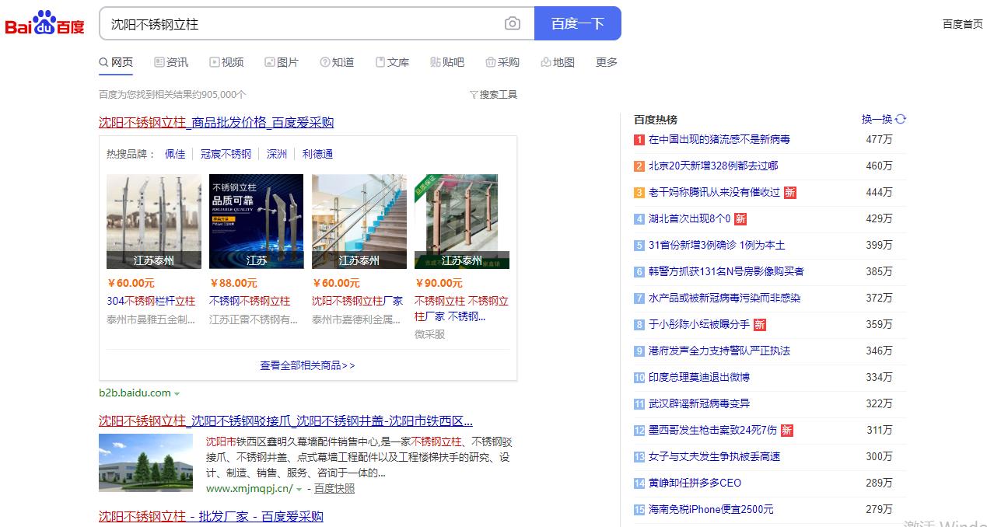Screen dimensions: 987x527
Task: Open hot item 印度总理莫迪退出微博
Action: click(x=699, y=378)
